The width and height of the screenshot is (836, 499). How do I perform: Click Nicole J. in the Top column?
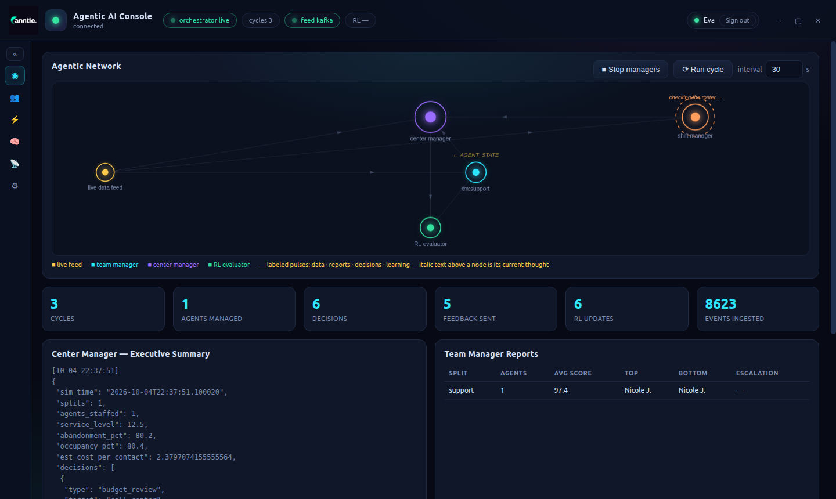click(638, 390)
